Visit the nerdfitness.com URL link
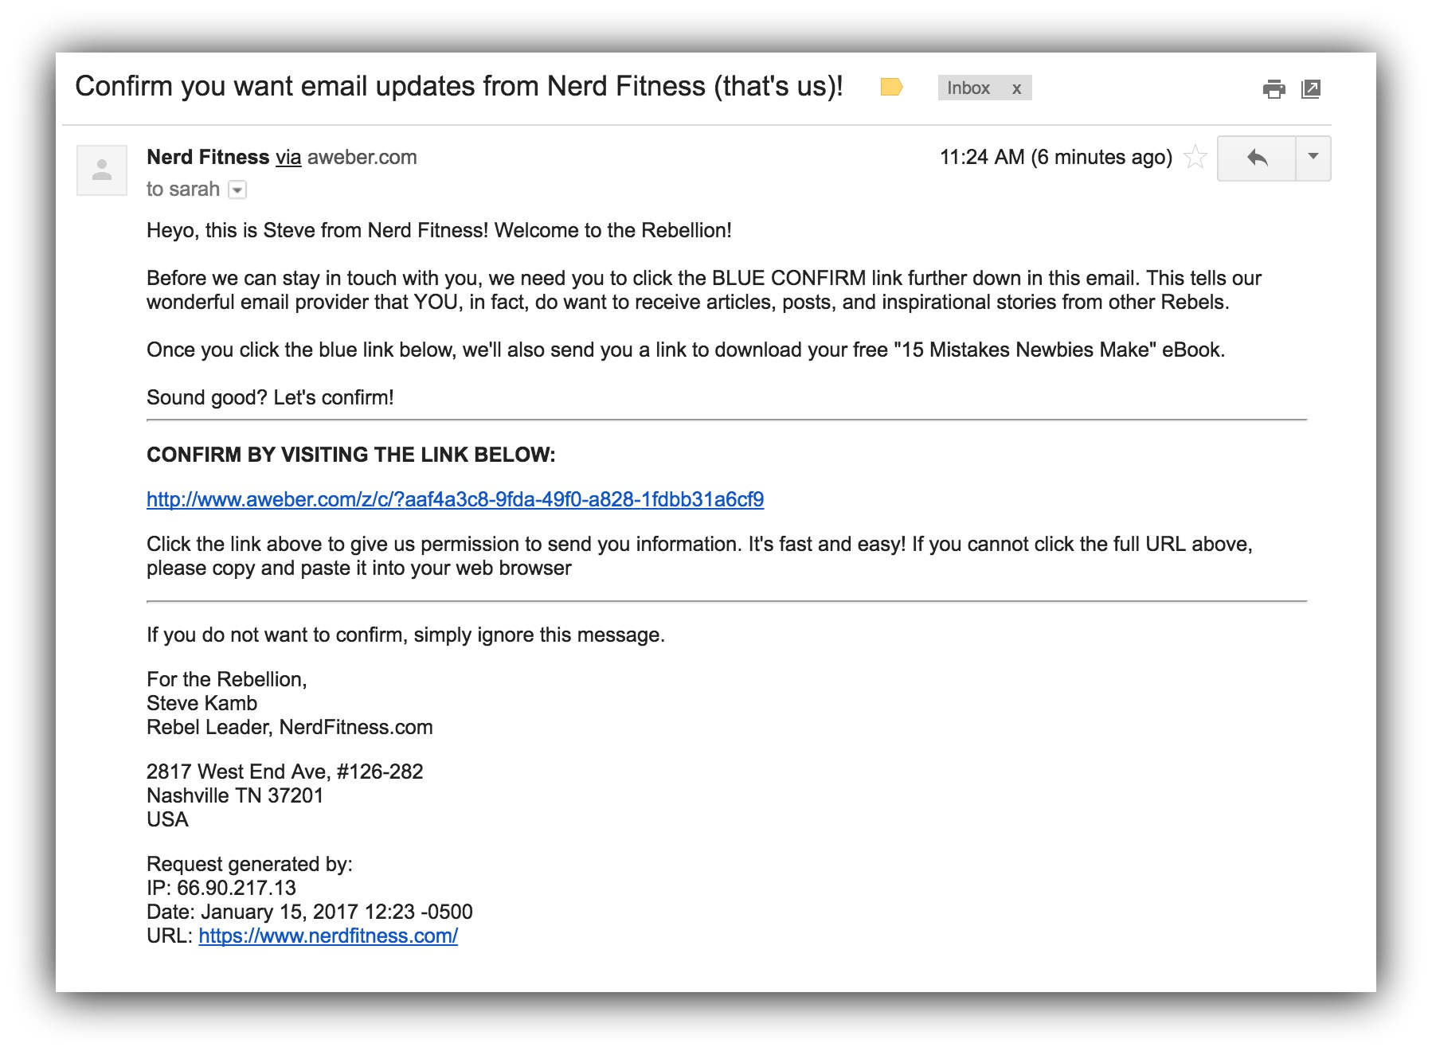 click(328, 936)
